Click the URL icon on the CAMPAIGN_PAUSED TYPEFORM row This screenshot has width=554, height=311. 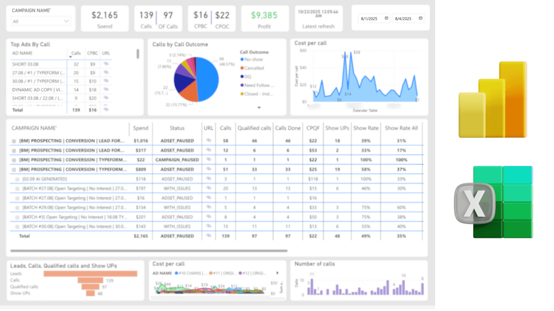pos(209,160)
